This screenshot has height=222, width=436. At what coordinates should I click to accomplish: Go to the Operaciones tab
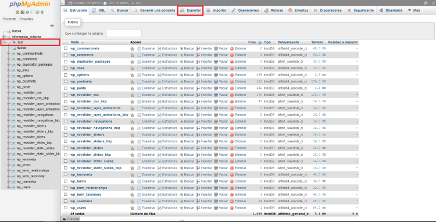point(245,10)
